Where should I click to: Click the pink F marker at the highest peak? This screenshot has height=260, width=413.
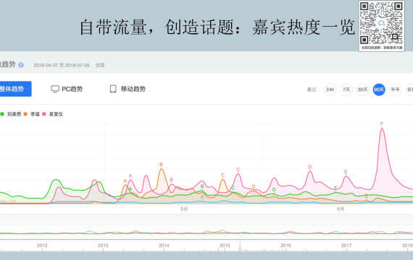click(382, 123)
